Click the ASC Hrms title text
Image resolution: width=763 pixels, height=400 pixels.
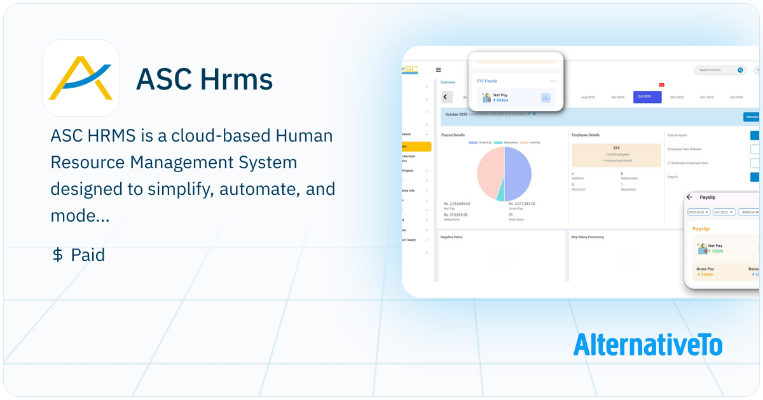204,79
